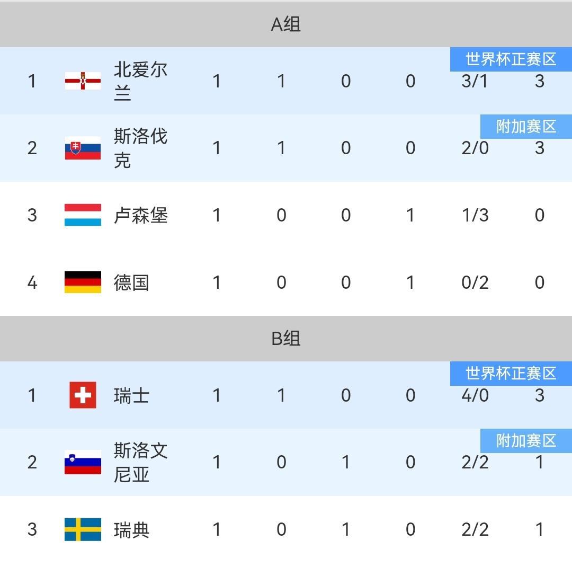Open team 斯洛伐克 from the standings
This screenshot has width=572, height=567.
coord(140,148)
